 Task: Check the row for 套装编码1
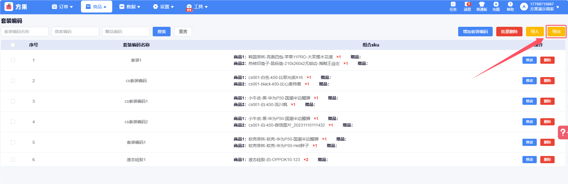tap(13, 142)
